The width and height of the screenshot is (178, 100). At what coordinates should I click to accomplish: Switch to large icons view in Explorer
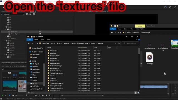(x=139, y=93)
